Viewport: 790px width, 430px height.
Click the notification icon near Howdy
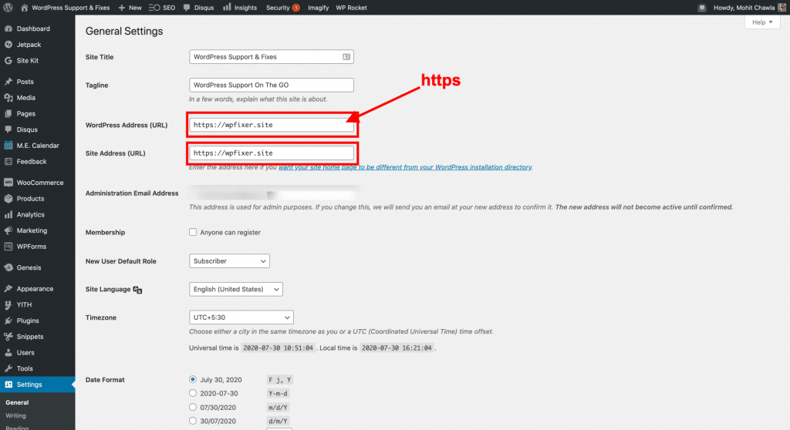click(702, 8)
